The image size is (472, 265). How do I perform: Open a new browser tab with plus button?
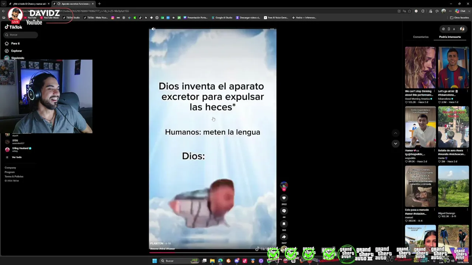coord(99,4)
